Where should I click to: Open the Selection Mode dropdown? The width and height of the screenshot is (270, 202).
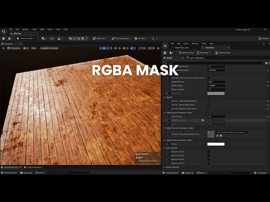26,39
